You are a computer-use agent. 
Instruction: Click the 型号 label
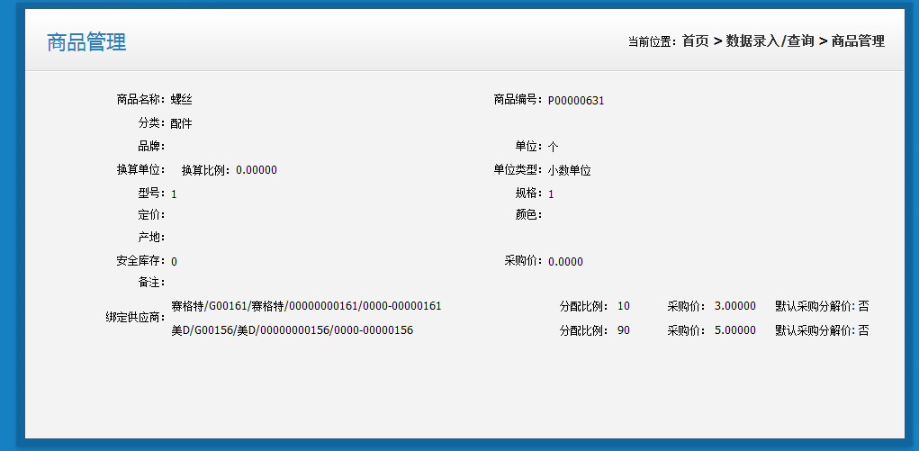(150, 194)
